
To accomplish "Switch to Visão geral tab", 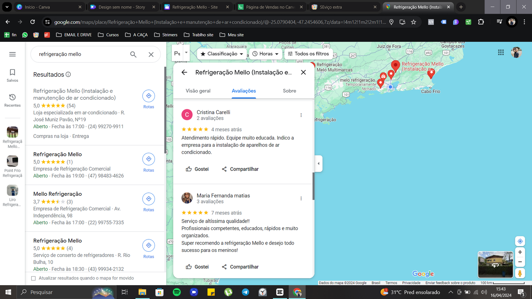I will click(x=198, y=91).
